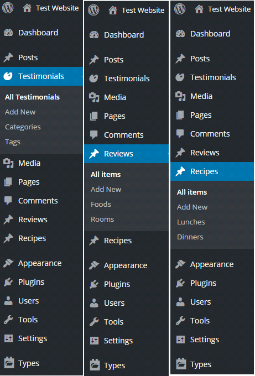Click the Pages icon in the middle panel
The width and height of the screenshot is (255, 376).
click(x=94, y=116)
